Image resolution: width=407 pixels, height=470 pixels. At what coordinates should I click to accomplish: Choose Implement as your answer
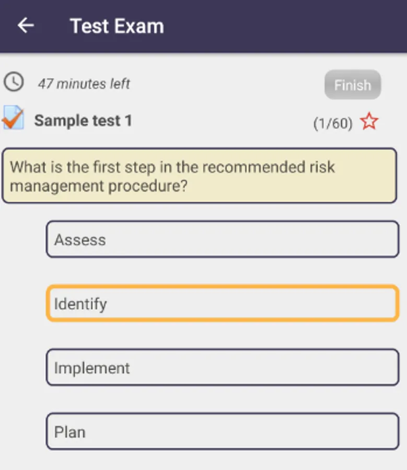pyautogui.click(x=222, y=368)
